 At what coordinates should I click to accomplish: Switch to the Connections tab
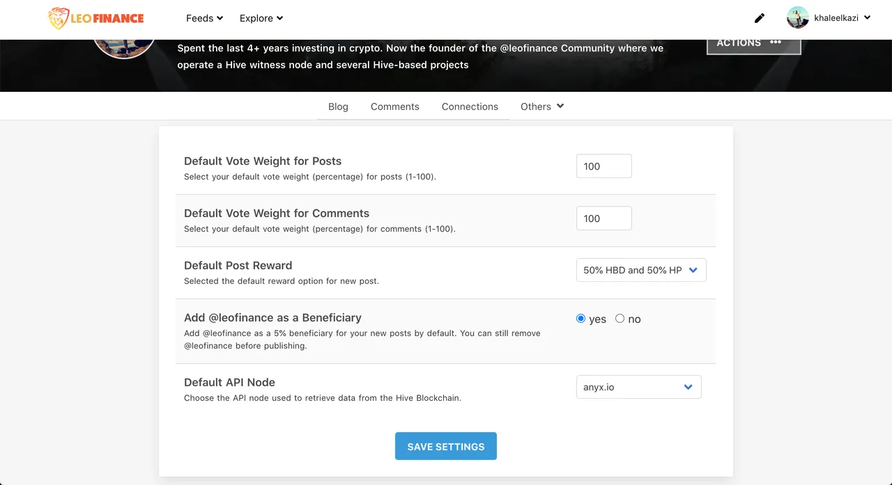click(470, 106)
